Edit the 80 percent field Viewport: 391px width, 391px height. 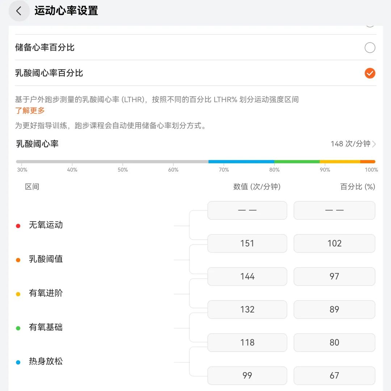[x=334, y=342]
